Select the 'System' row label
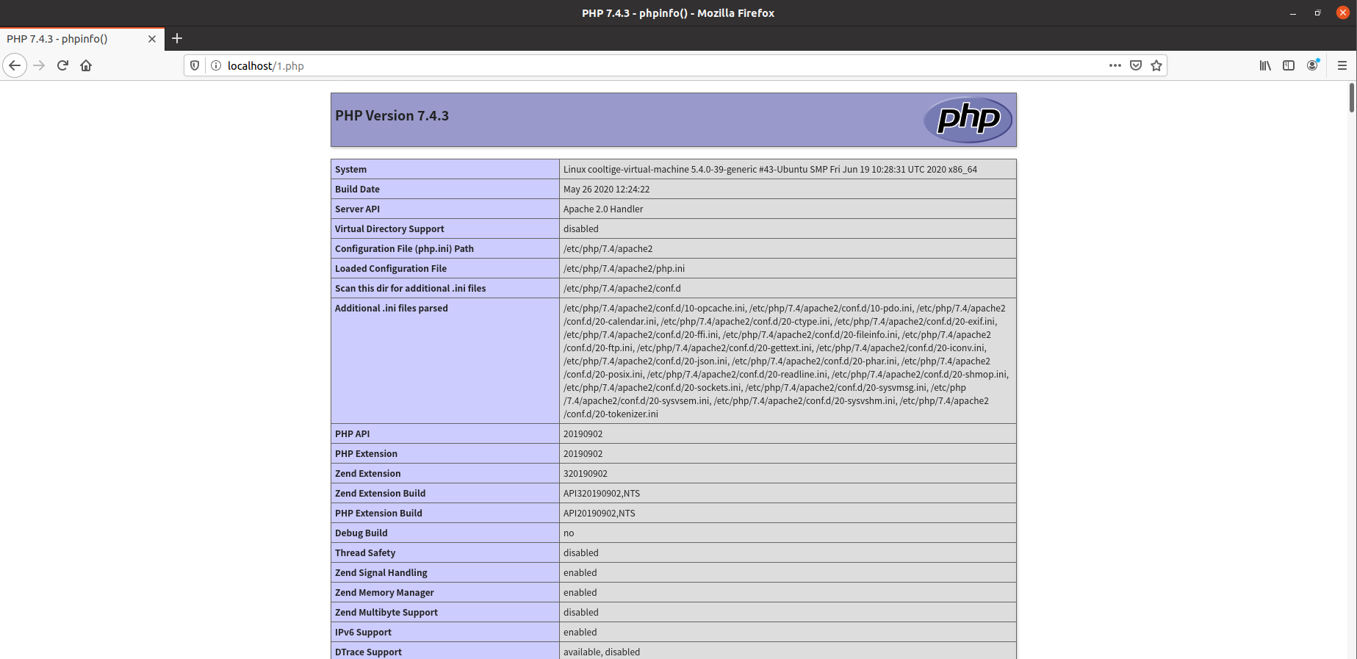 tap(350, 169)
